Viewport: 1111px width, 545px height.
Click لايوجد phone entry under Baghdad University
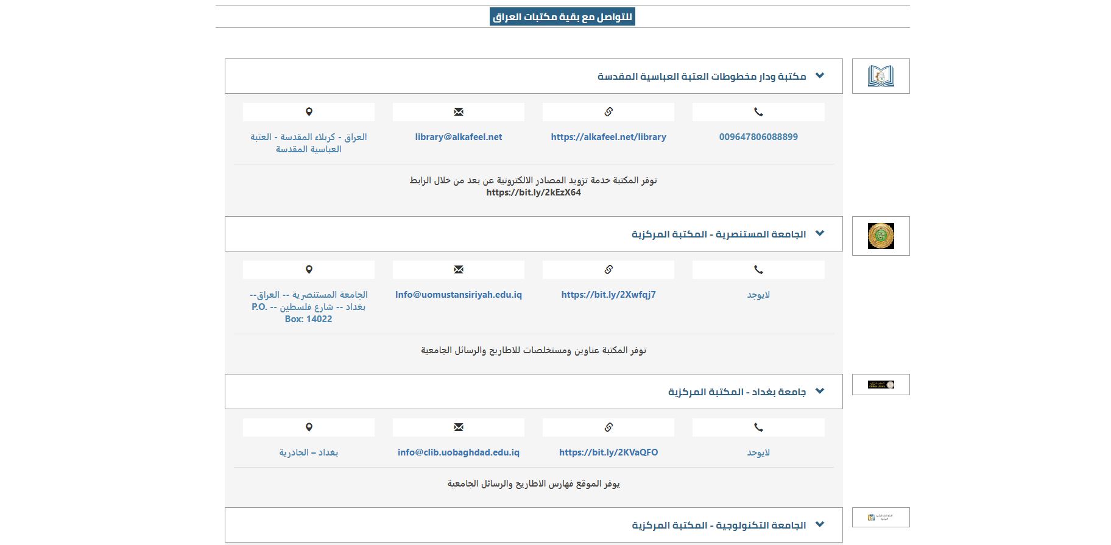point(758,452)
